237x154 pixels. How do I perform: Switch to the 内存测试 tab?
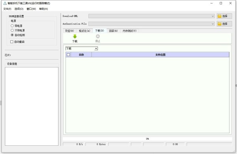tap(130, 31)
